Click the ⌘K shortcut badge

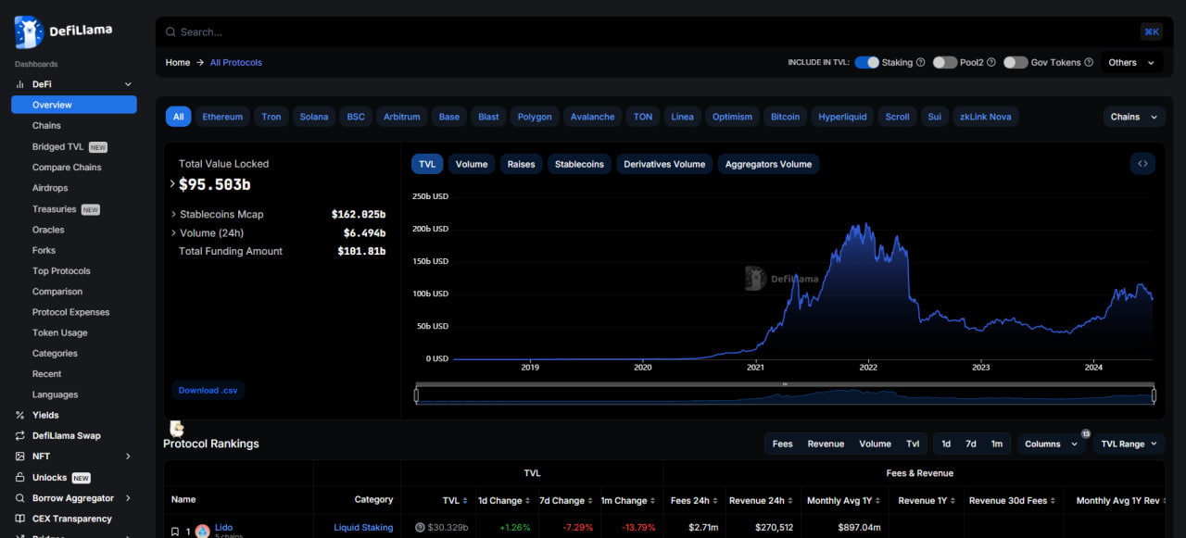pyautogui.click(x=1152, y=31)
